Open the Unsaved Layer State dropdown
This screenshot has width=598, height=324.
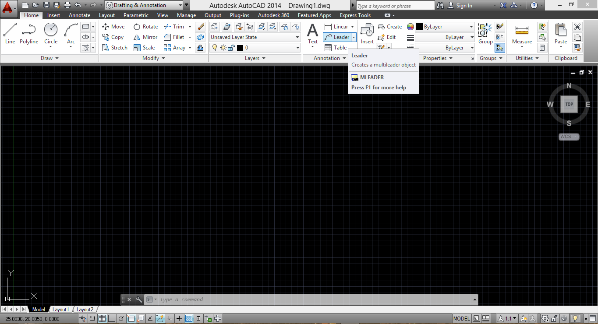pos(297,37)
